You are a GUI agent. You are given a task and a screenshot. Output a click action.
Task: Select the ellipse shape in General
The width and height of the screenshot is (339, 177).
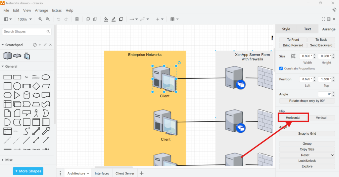(46, 77)
